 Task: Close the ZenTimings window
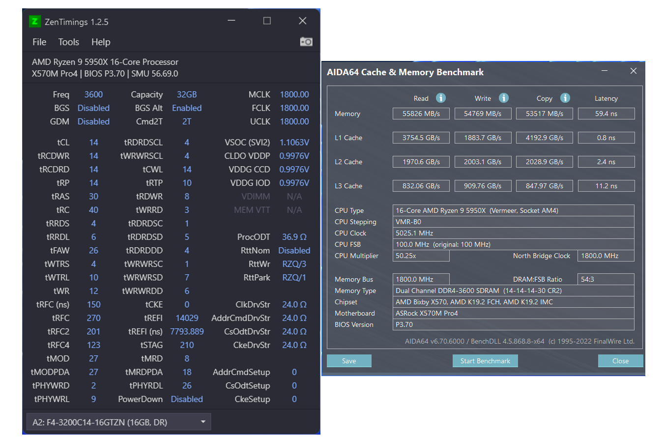[303, 21]
